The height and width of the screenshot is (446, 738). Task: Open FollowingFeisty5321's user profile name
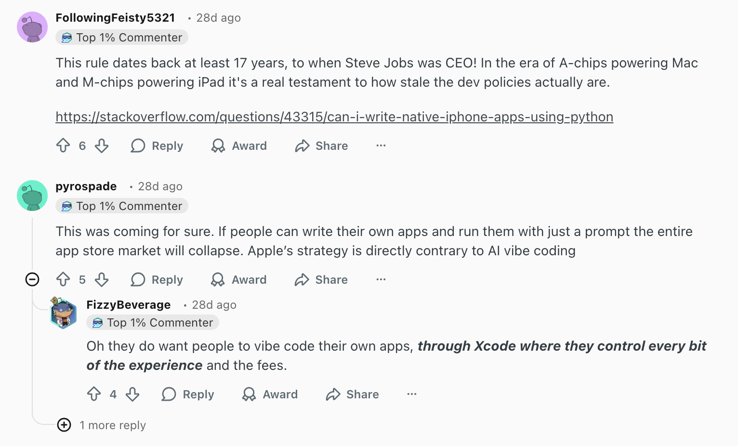click(115, 18)
